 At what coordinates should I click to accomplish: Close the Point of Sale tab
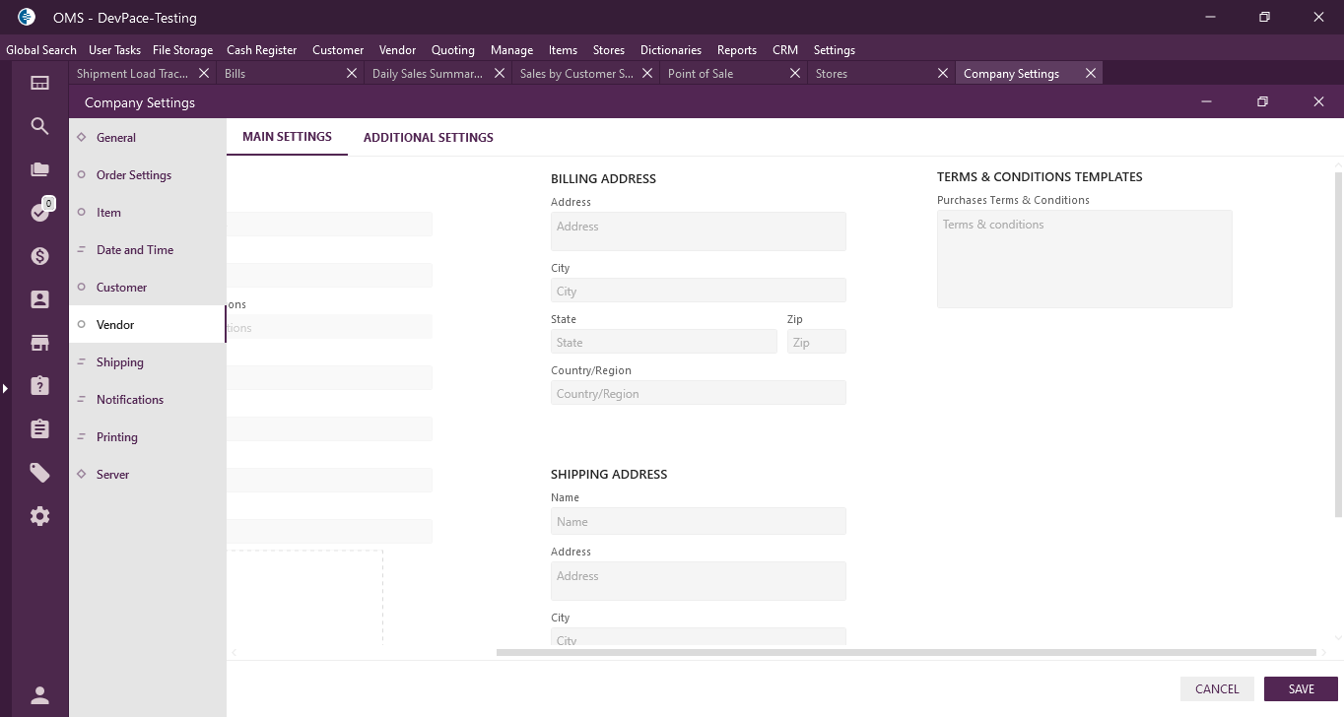(x=794, y=73)
